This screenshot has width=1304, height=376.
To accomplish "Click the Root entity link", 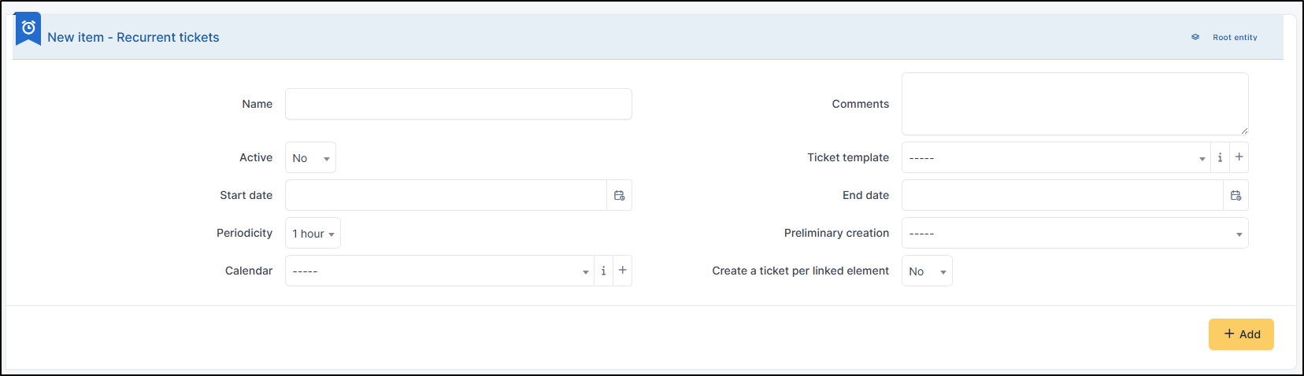I will (1234, 37).
